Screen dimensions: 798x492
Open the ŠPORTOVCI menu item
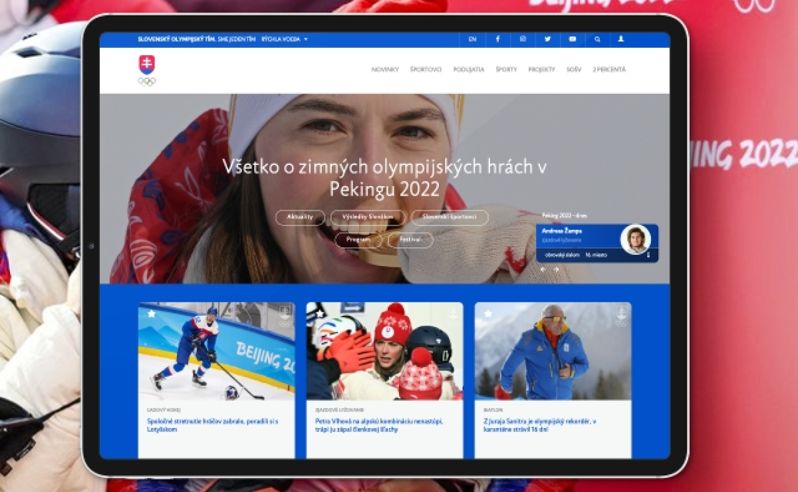click(428, 68)
